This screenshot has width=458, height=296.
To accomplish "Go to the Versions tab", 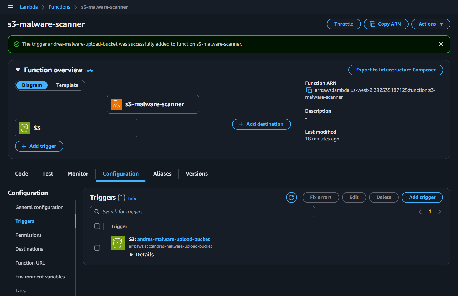I will [x=197, y=174].
